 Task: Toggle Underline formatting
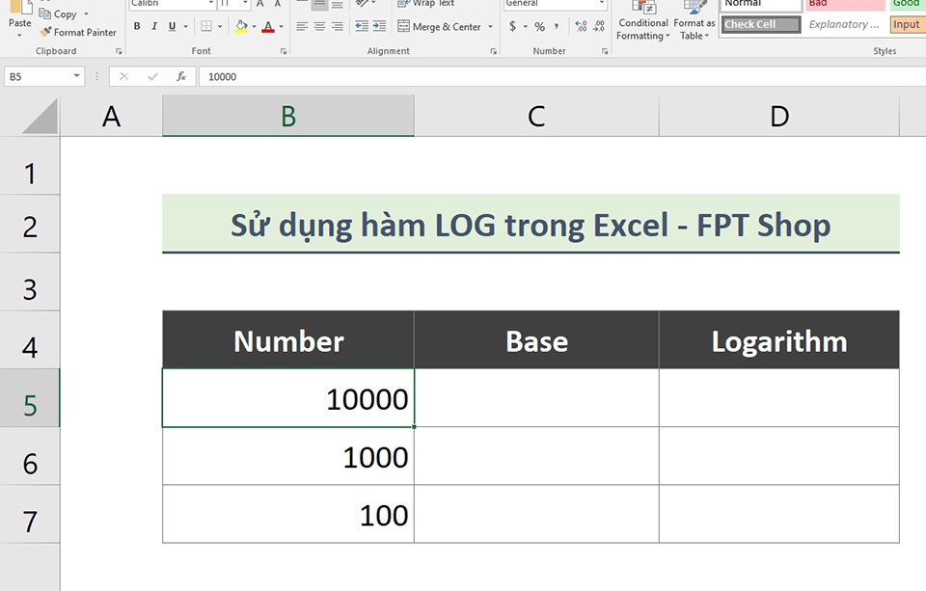pos(172,27)
